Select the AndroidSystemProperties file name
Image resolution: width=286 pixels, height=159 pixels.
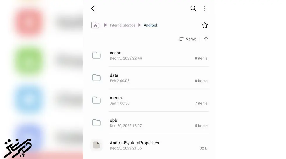click(135, 143)
